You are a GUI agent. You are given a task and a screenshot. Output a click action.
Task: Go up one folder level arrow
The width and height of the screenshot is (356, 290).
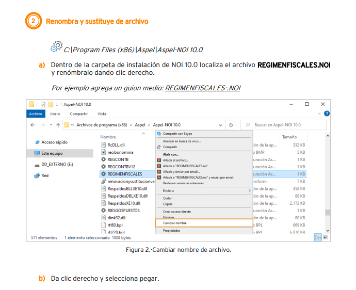pyautogui.click(x=58, y=125)
